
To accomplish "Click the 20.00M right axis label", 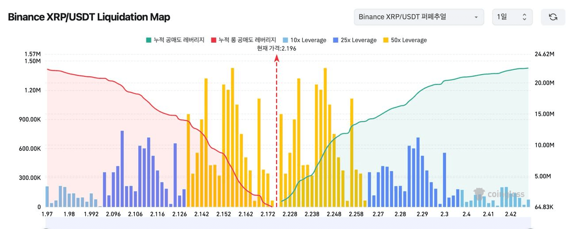I will 544,83.
